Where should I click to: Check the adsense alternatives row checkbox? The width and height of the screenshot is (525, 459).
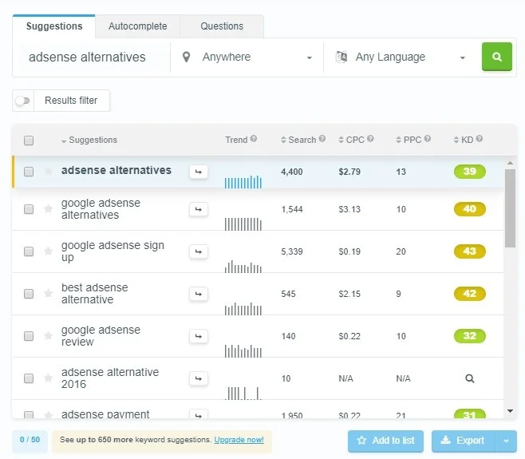coord(29,172)
